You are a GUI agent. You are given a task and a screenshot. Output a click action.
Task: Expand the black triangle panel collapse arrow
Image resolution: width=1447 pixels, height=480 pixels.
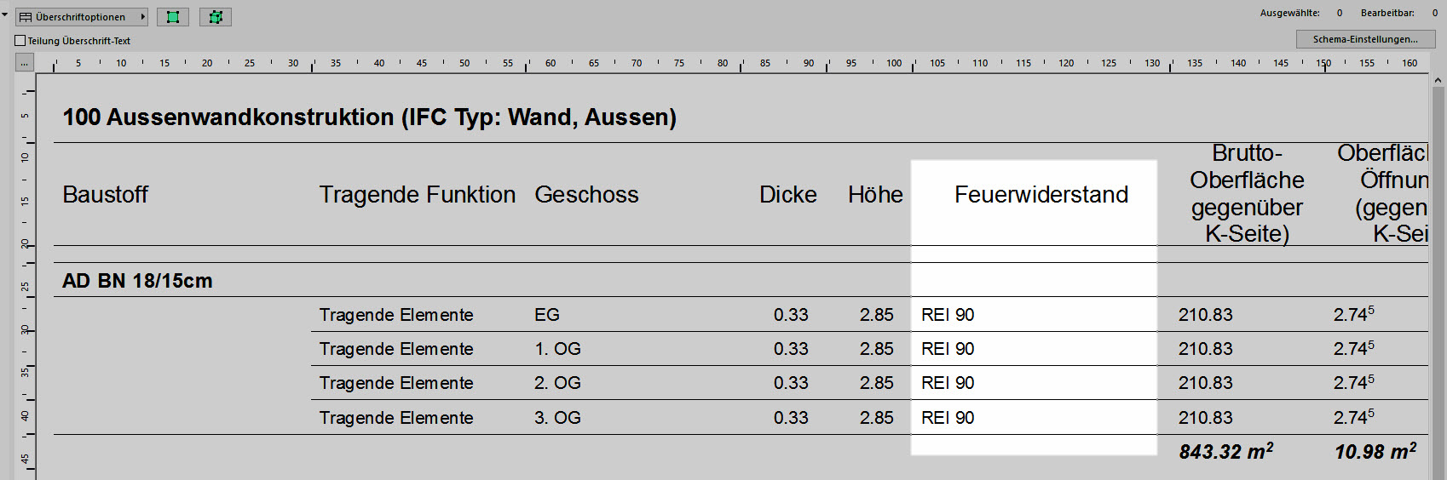pyautogui.click(x=4, y=14)
